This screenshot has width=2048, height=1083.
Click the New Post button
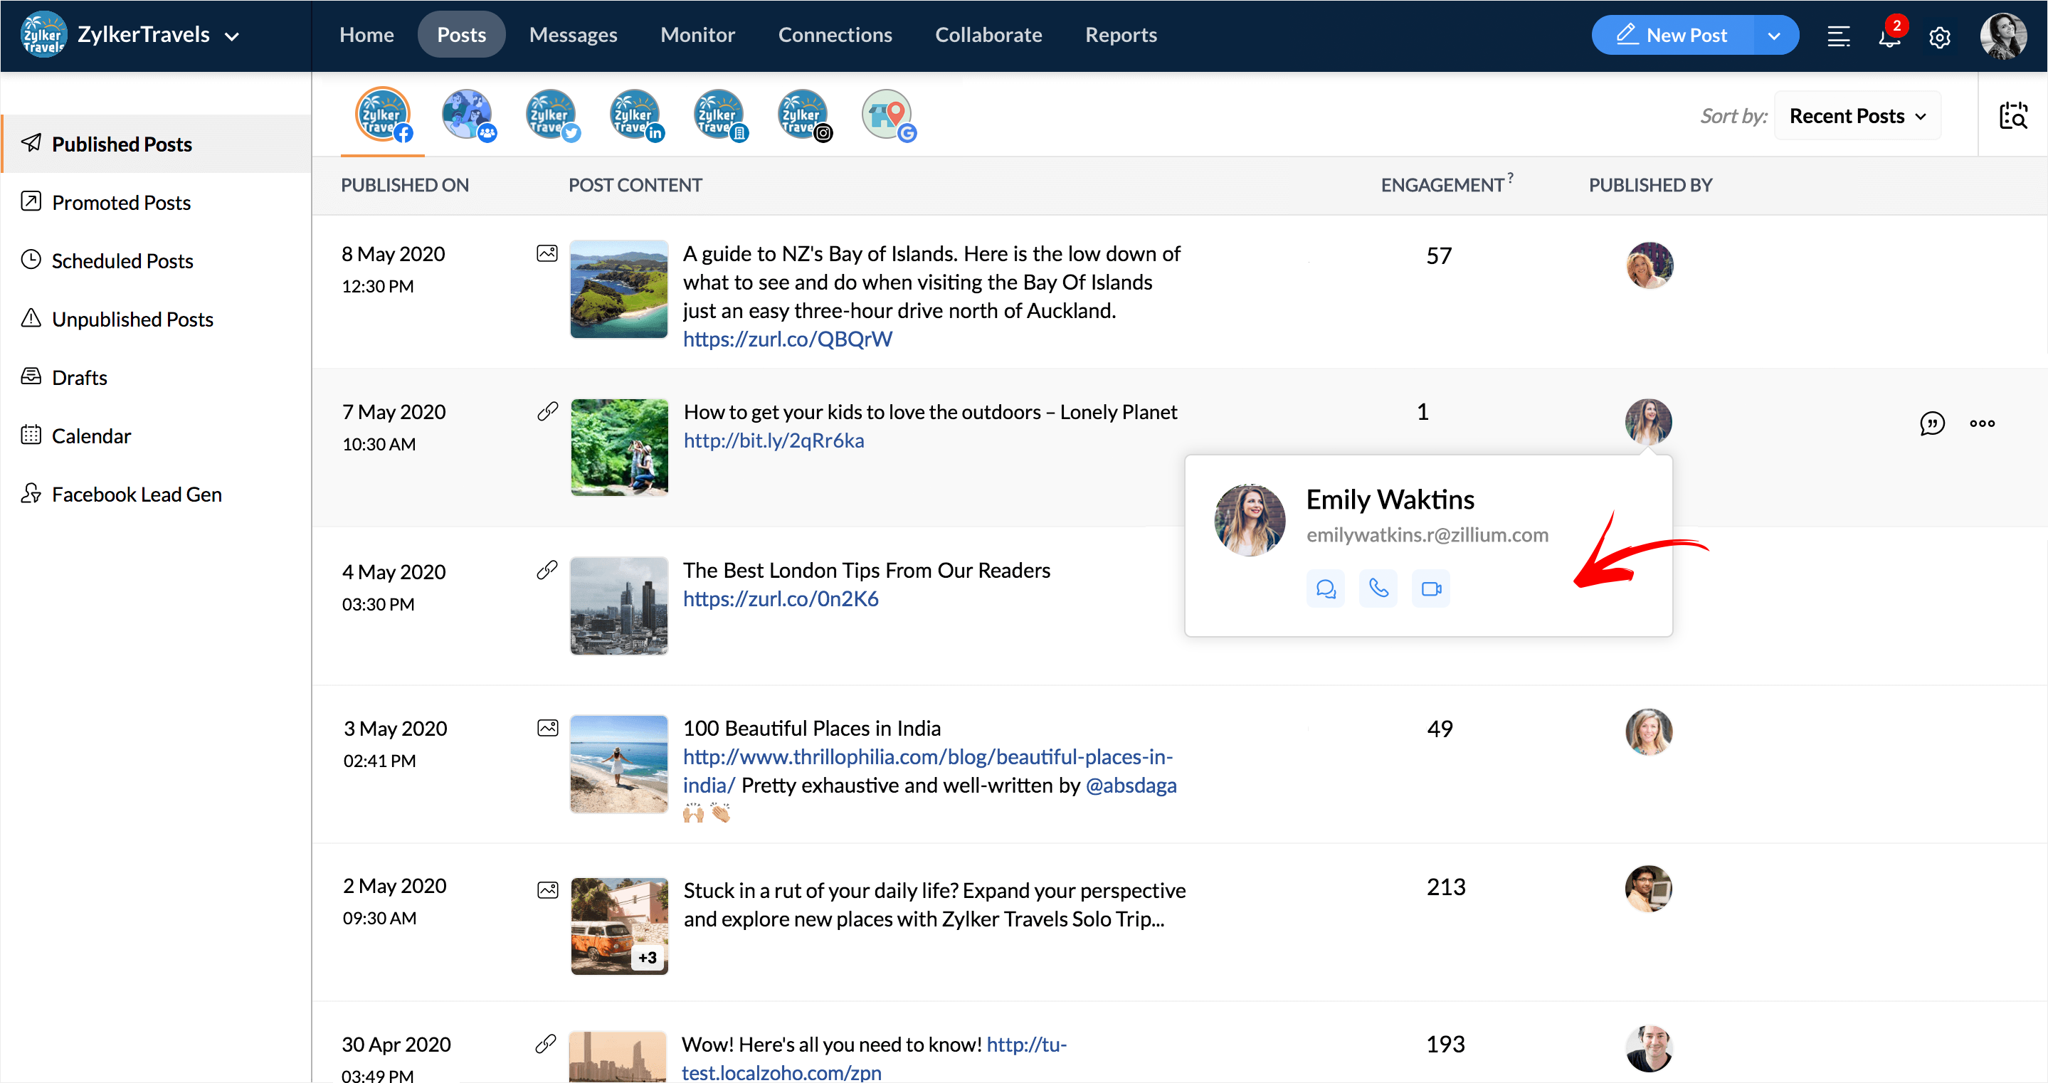(1673, 36)
